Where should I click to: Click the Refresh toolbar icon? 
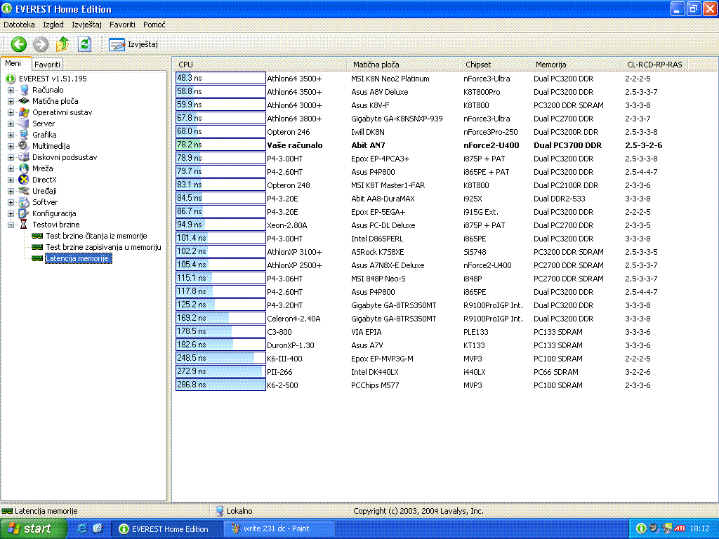pos(85,44)
